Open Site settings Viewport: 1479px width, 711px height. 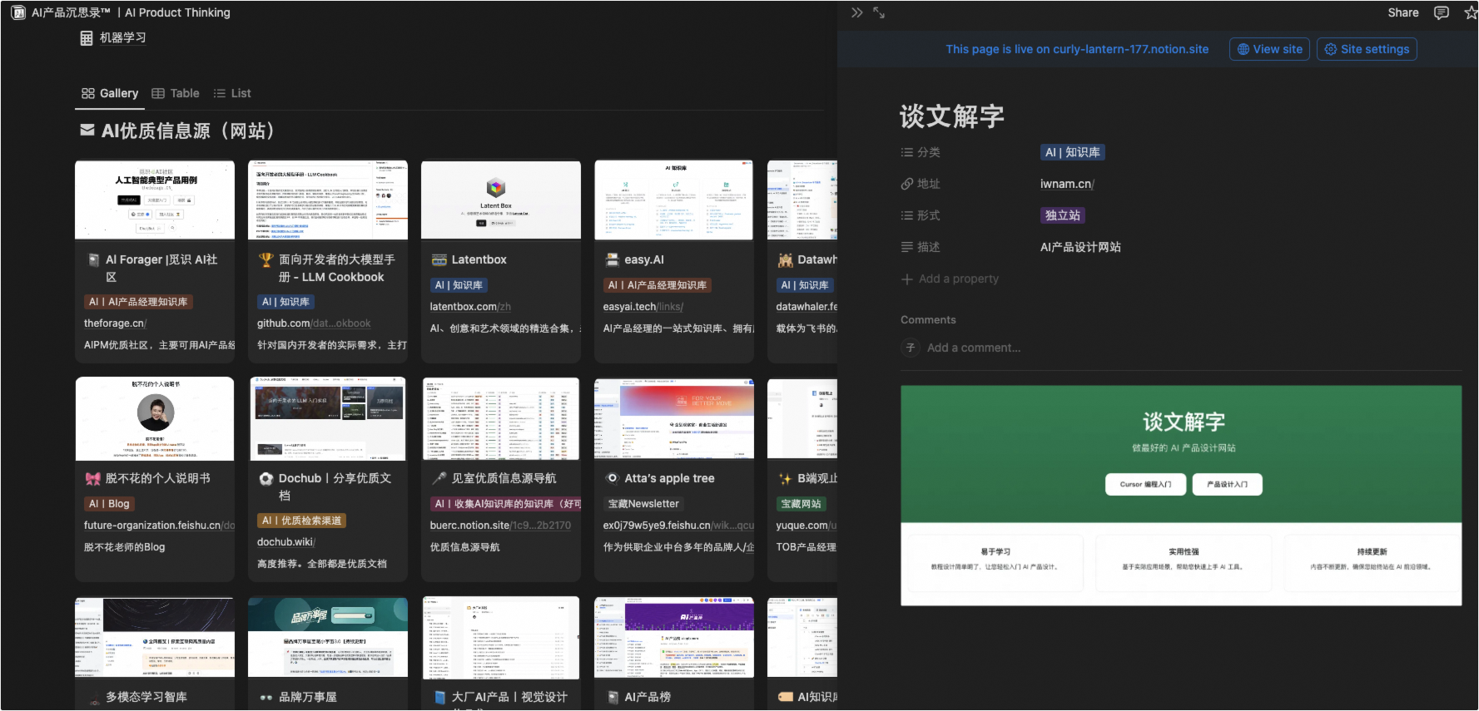(x=1366, y=49)
